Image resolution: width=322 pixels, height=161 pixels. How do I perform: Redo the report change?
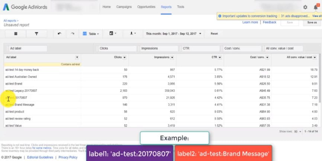(x=72, y=34)
